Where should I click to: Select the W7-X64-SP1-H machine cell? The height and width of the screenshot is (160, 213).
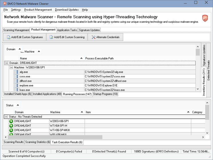tap(67, 126)
